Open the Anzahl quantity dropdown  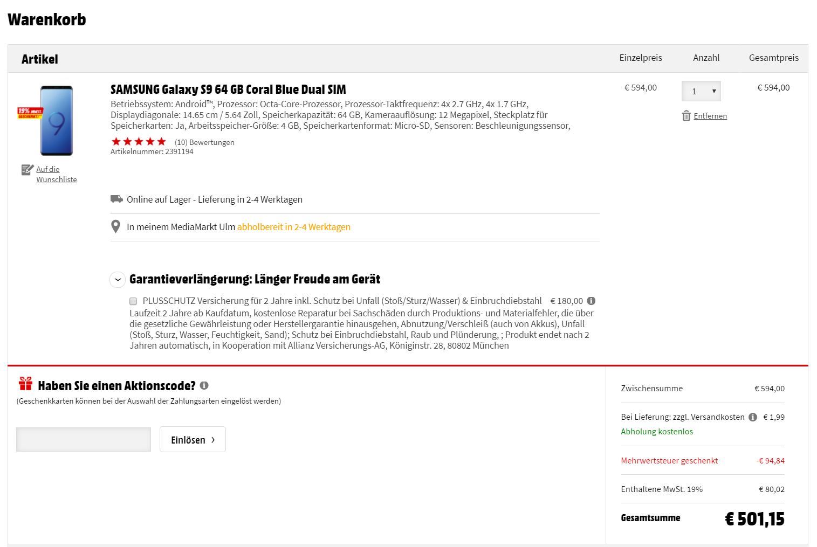[701, 91]
